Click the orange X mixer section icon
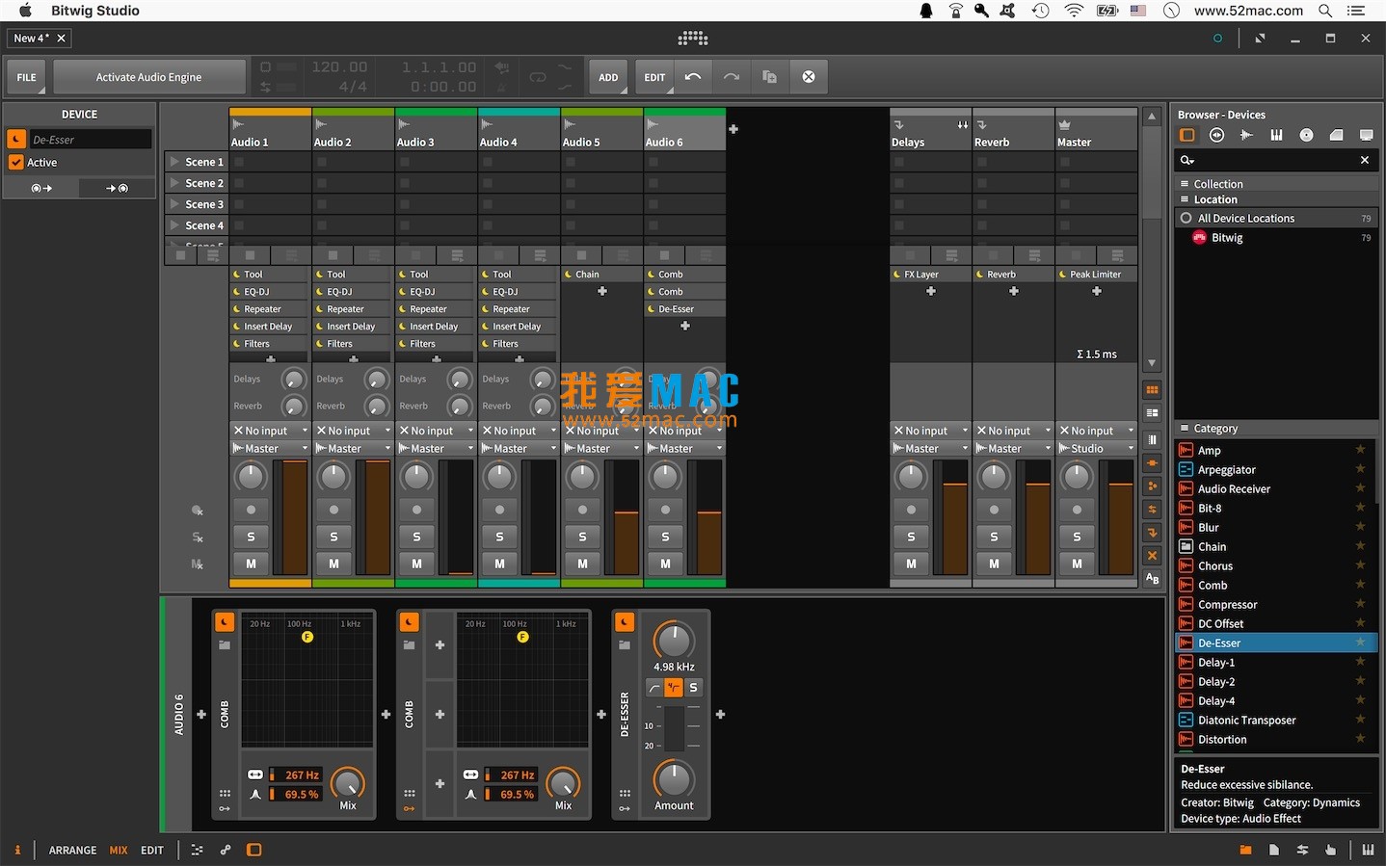Screen dimensions: 1386x866 [1152, 555]
